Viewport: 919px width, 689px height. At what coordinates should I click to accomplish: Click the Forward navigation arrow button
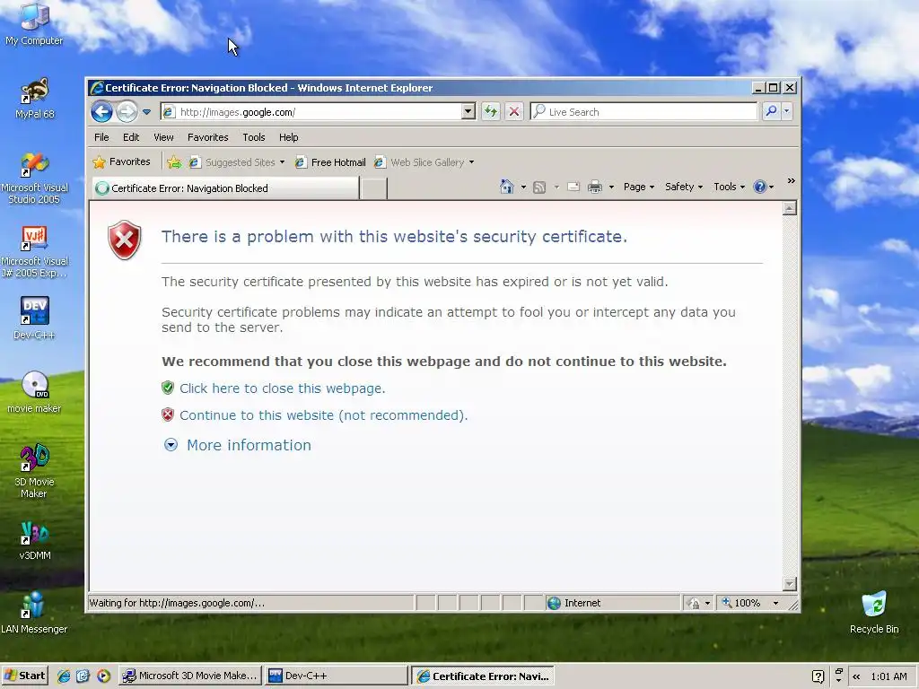tap(127, 111)
